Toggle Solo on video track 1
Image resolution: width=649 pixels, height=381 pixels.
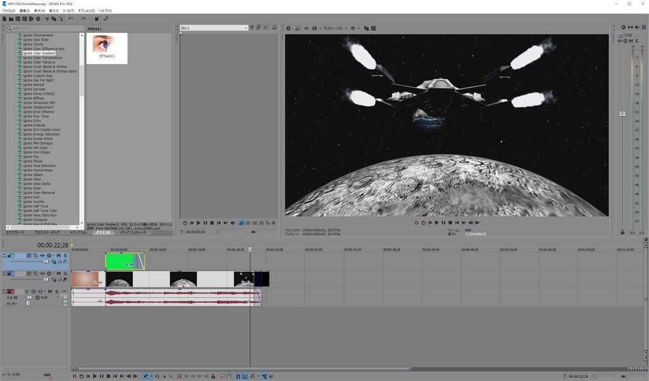pos(65,255)
